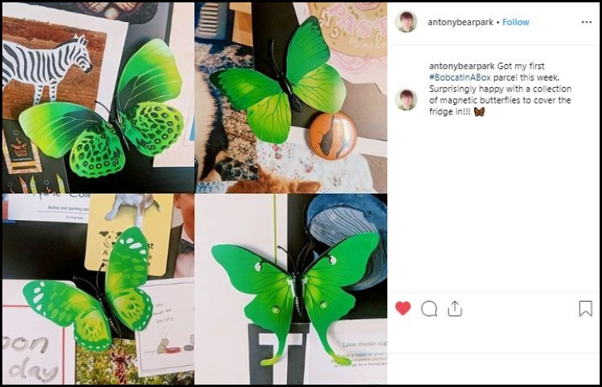The width and height of the screenshot is (602, 387).
Task: Save the post with the bookmark icon
Action: point(586,309)
